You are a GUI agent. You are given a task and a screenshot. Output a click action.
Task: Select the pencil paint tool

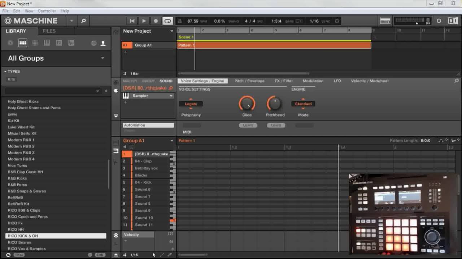pos(162,255)
